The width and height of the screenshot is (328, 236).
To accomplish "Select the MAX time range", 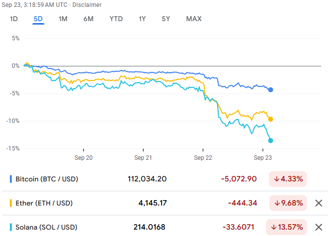I will point(194,19).
